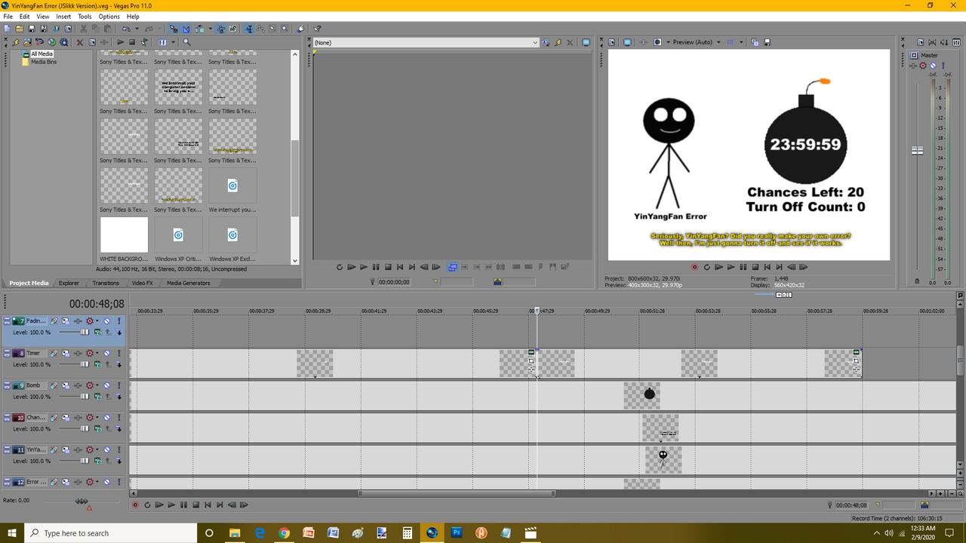Open Track Motion for the Timer track
This screenshot has width=966, height=543.
66,353
